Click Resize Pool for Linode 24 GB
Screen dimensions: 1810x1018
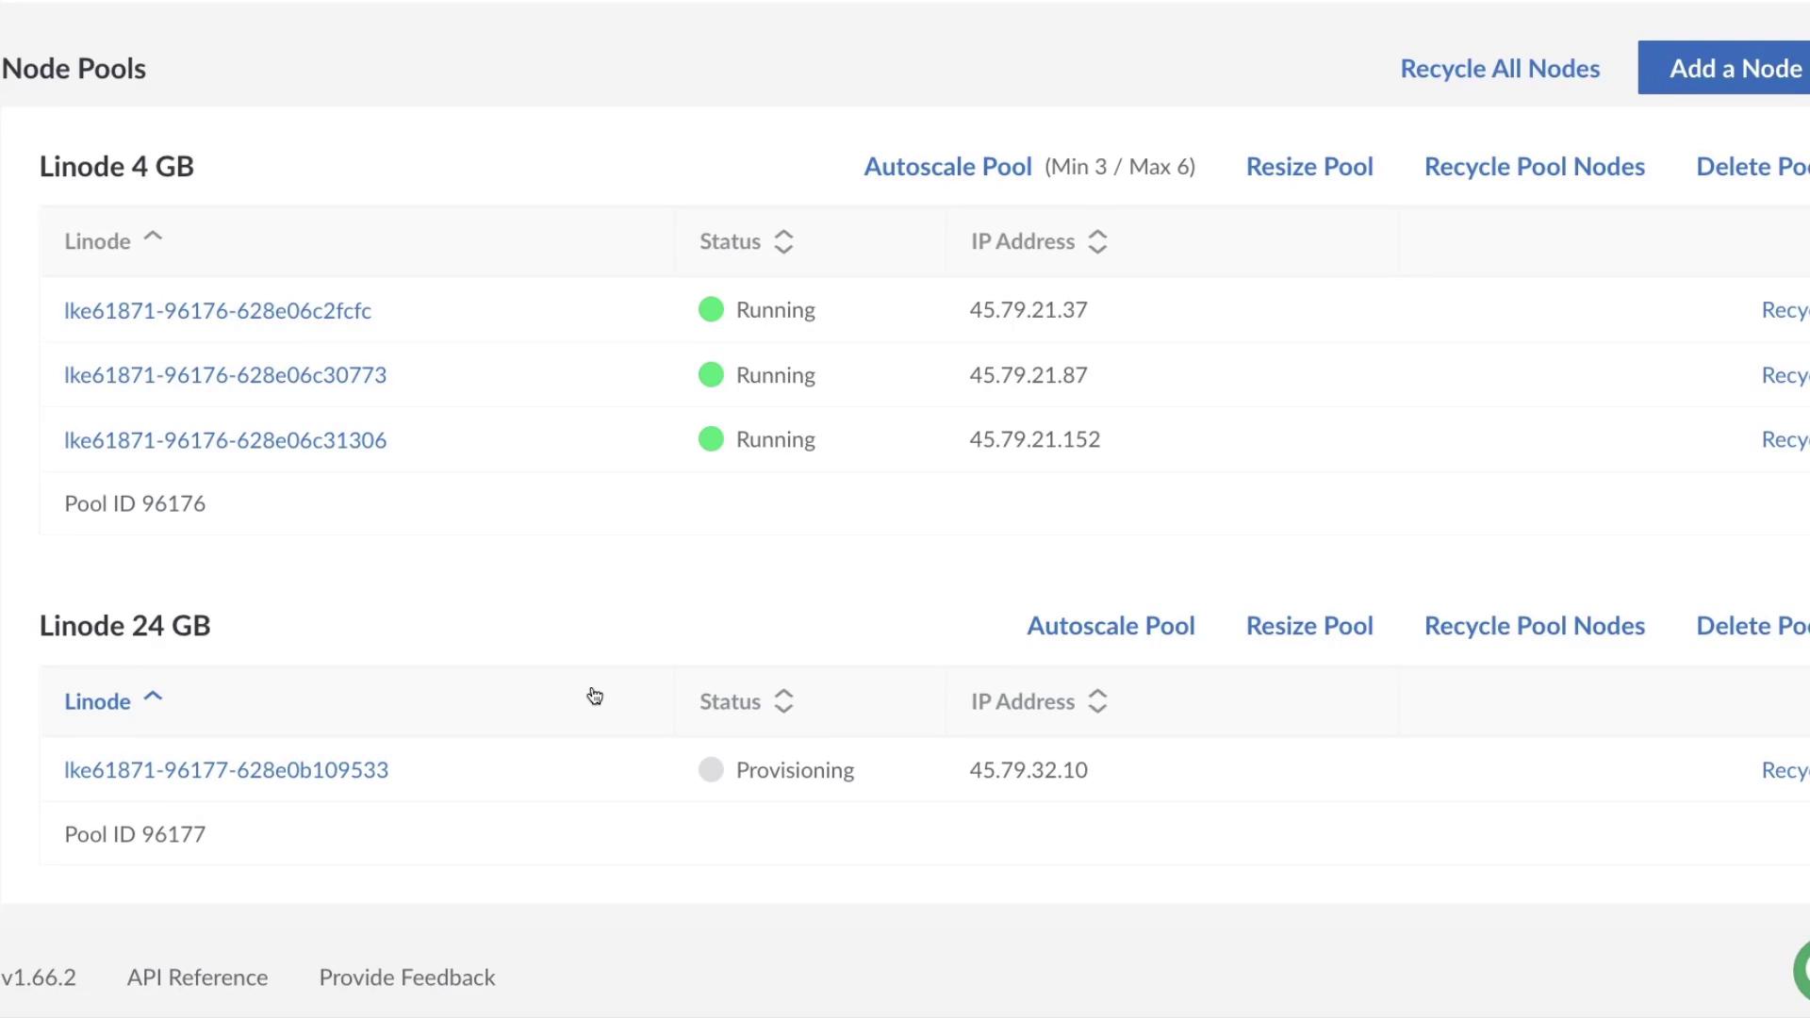pyautogui.click(x=1308, y=626)
